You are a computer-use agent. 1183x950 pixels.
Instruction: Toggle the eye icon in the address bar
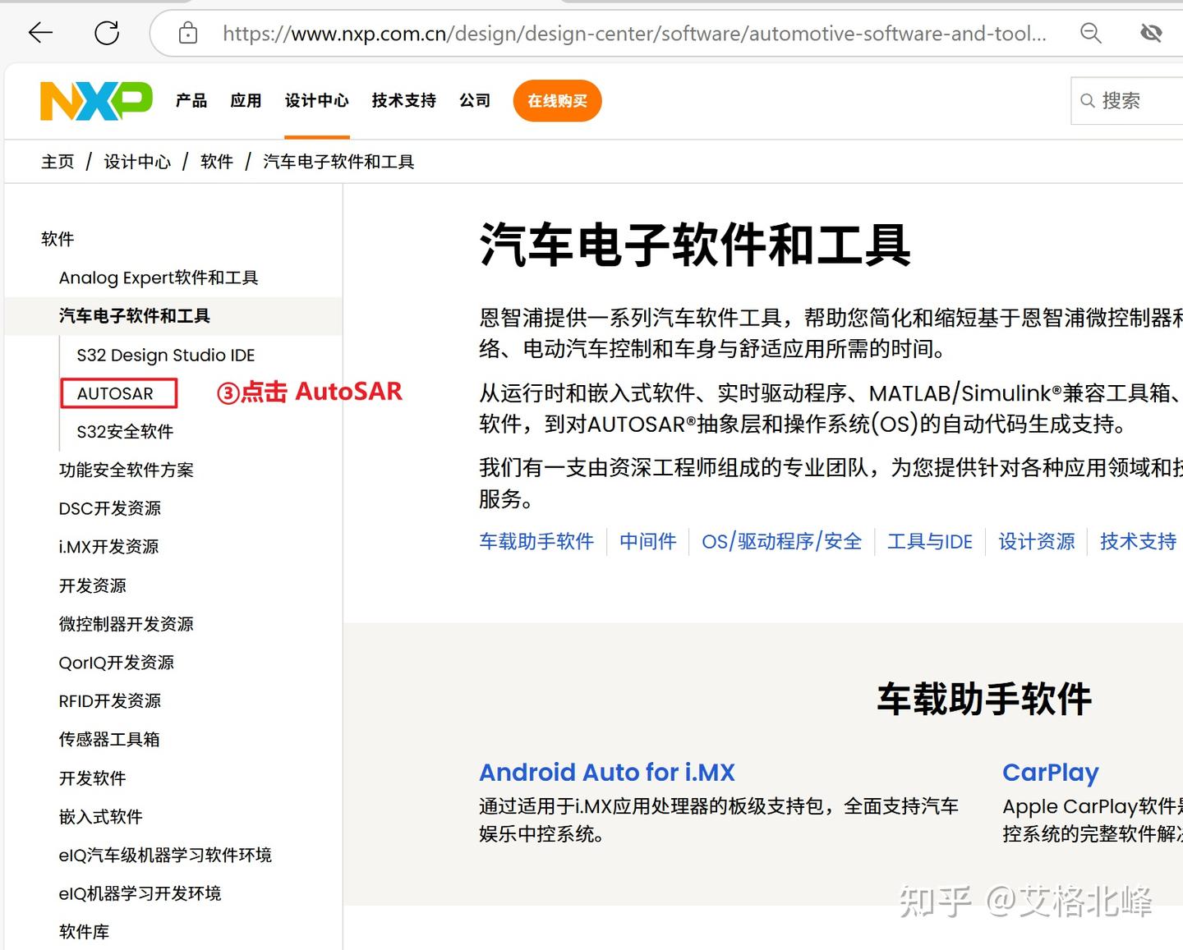(1150, 33)
